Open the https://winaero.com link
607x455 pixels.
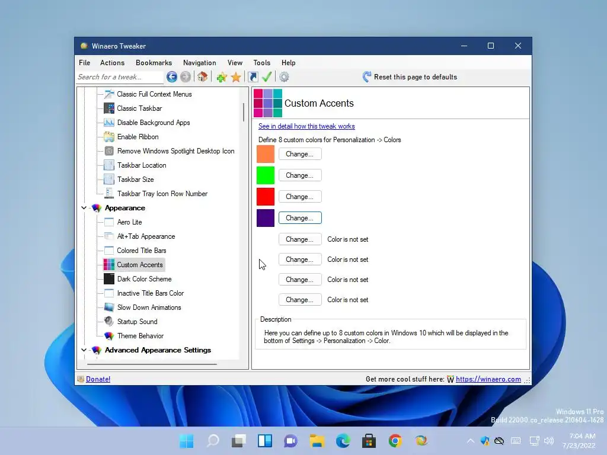pyautogui.click(x=488, y=379)
